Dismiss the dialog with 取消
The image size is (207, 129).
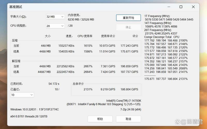click(128, 119)
